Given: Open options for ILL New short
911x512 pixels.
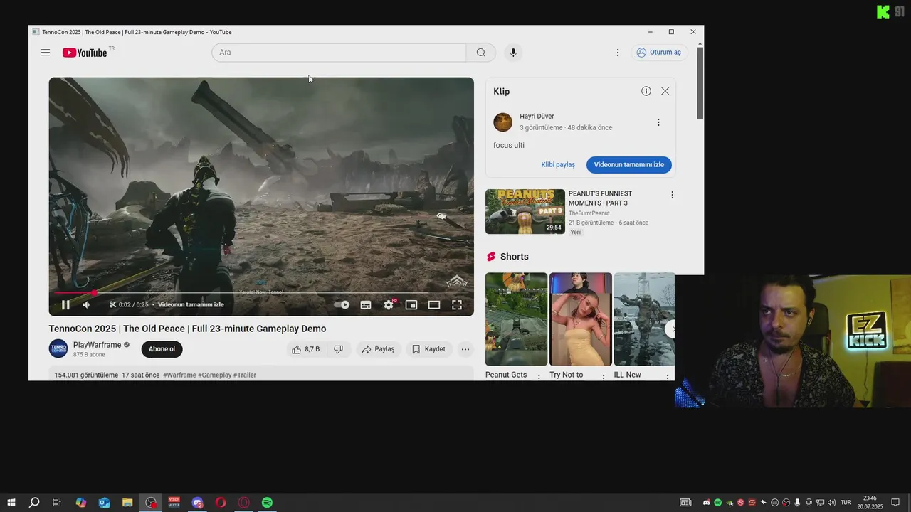Looking at the screenshot, I should (x=668, y=377).
